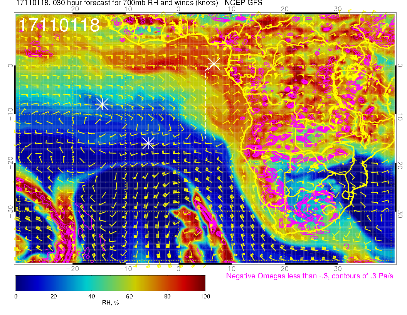Click the -20 longitude label on top axis
Screen dimensions: 407x315
(72, 9)
